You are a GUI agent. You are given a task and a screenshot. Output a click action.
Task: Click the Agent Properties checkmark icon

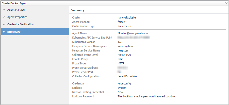(4, 17)
